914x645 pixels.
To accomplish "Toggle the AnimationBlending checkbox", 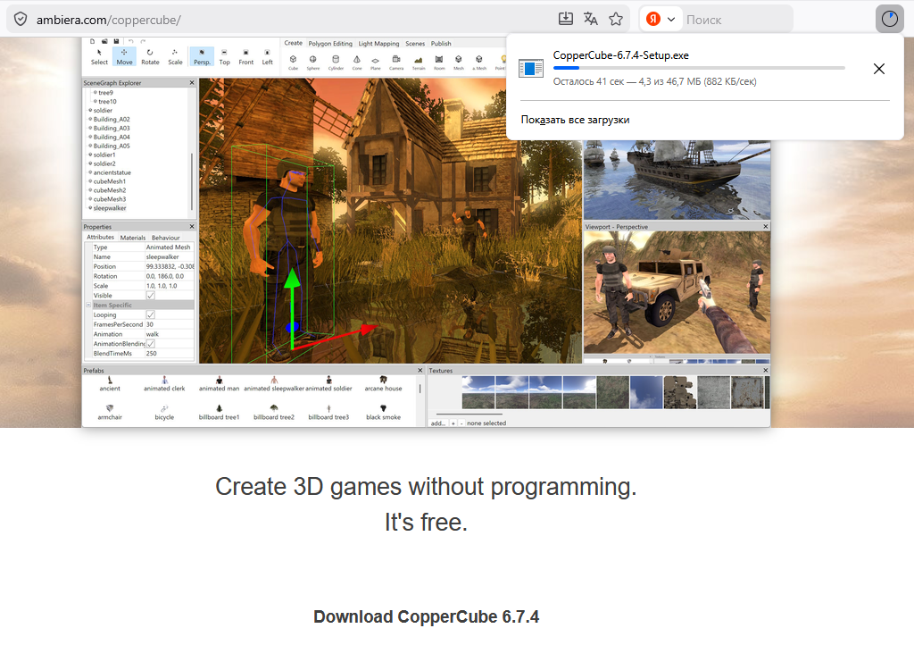I will [x=150, y=344].
